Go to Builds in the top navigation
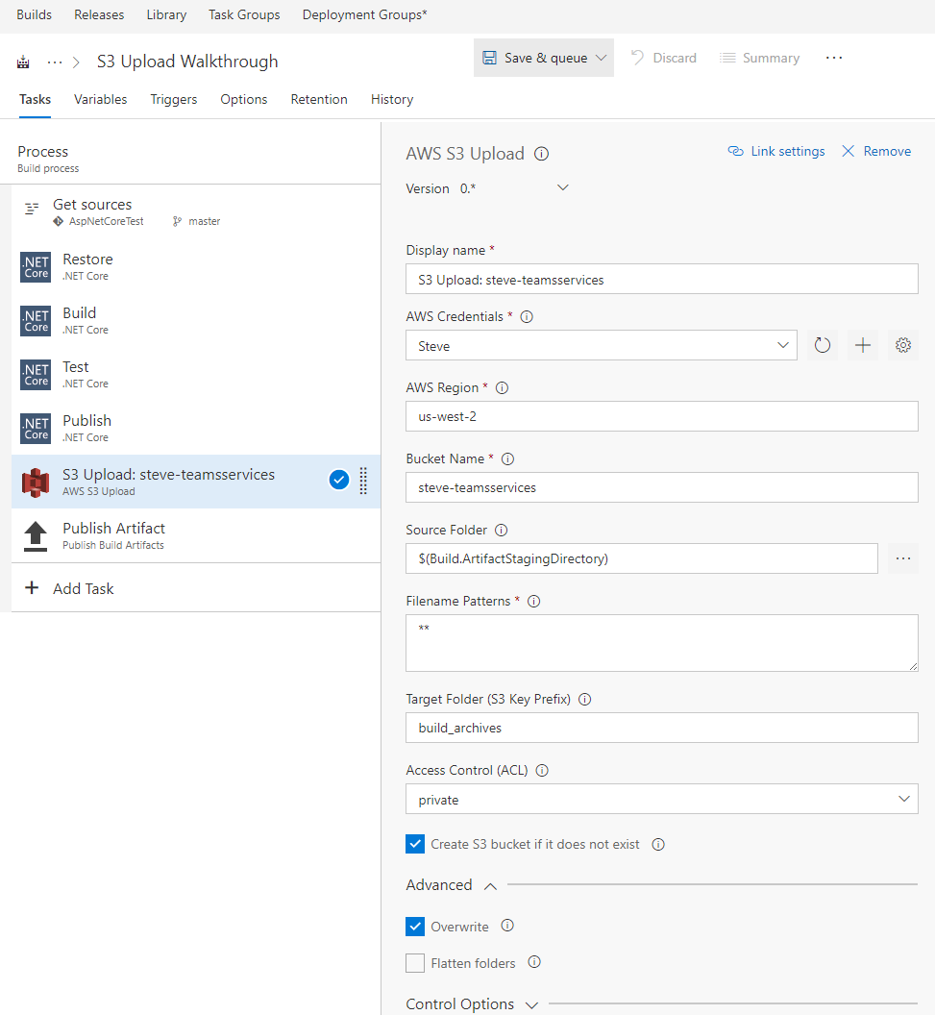Image resolution: width=935 pixels, height=1015 pixels. pos(35,14)
